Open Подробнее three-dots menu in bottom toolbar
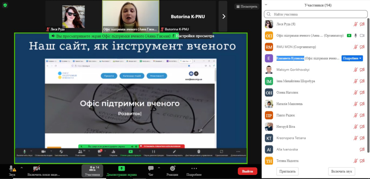Image resolution: width=370 pixels, height=179 pixels. pyautogui.click(x=194, y=170)
